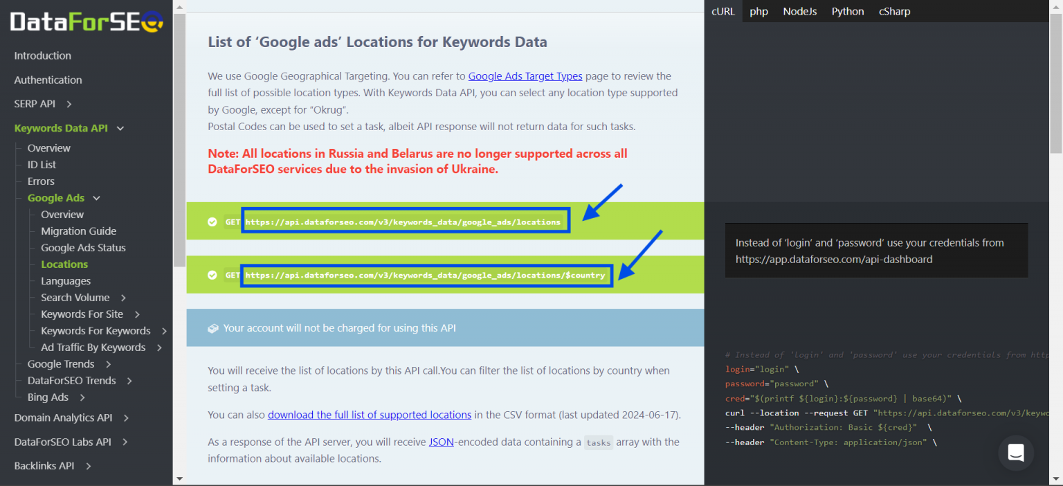Screen dimensions: 1063x486
Task: Click the checkmark icon beside the first GET endpoint
Action: point(212,221)
